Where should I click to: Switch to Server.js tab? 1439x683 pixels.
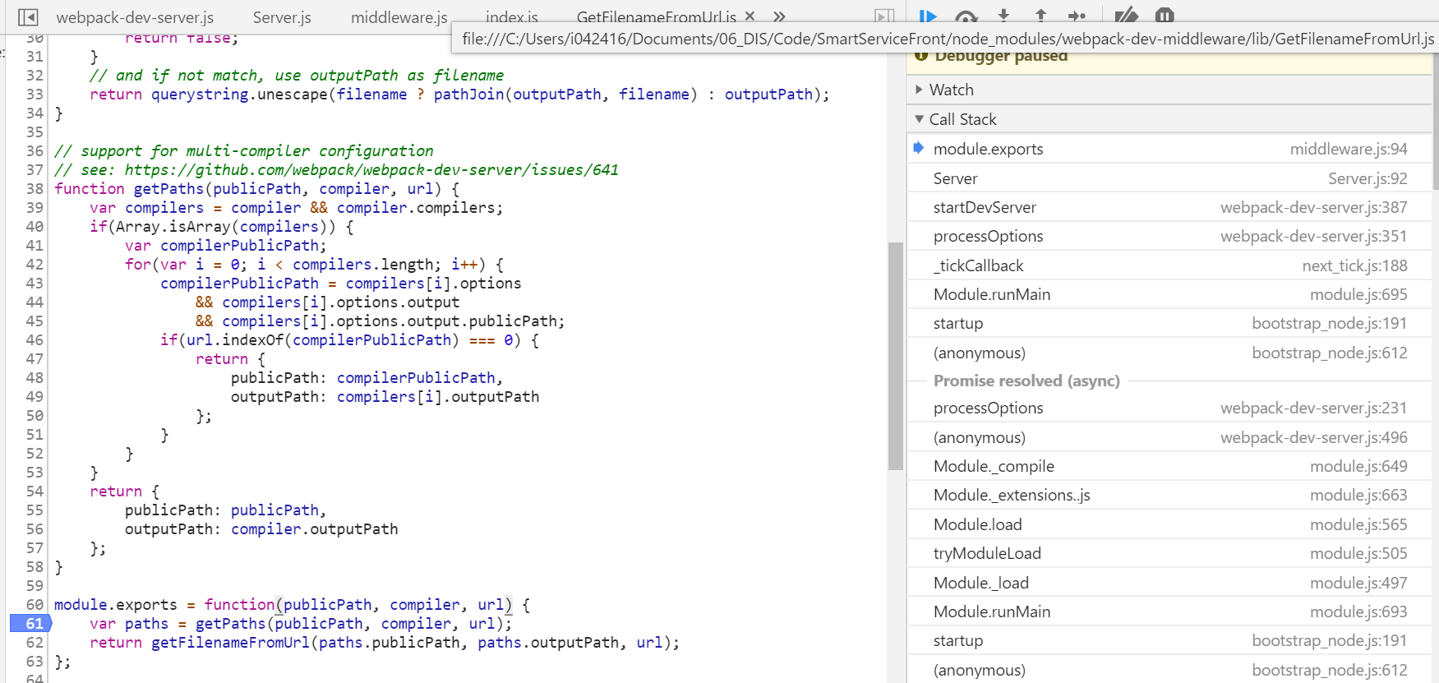pyautogui.click(x=282, y=17)
